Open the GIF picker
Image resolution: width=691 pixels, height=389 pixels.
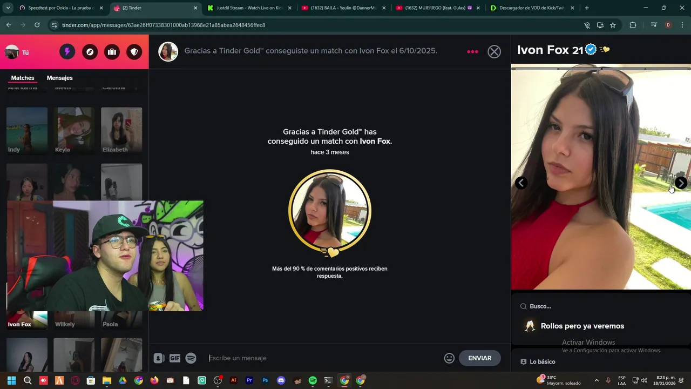pyautogui.click(x=175, y=358)
